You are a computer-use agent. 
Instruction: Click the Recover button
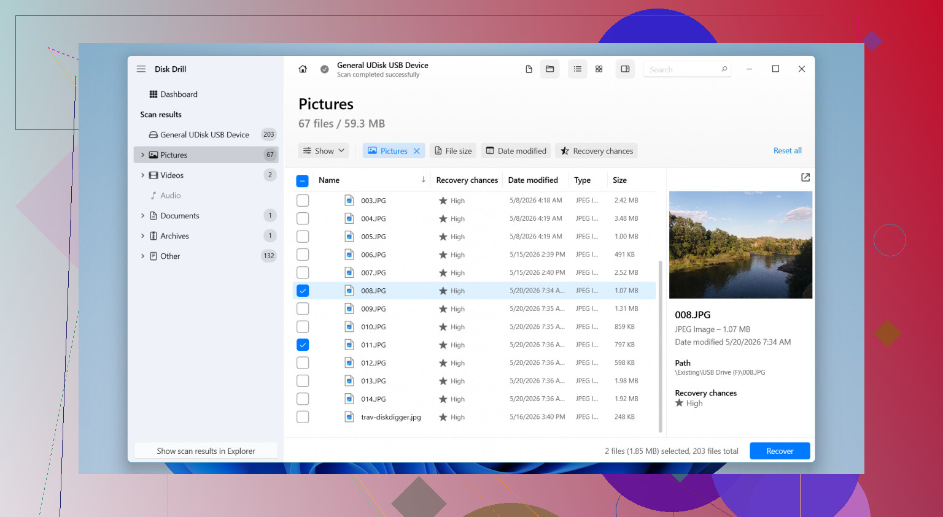[780, 451]
